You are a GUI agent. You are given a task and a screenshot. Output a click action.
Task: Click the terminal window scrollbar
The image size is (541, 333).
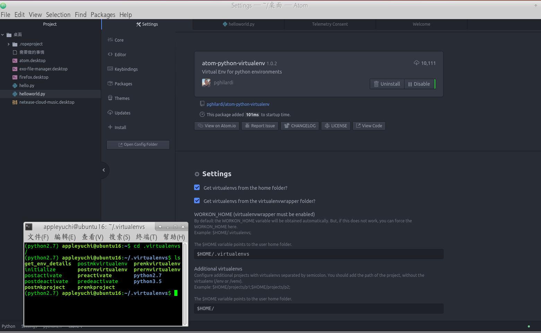pos(185,284)
